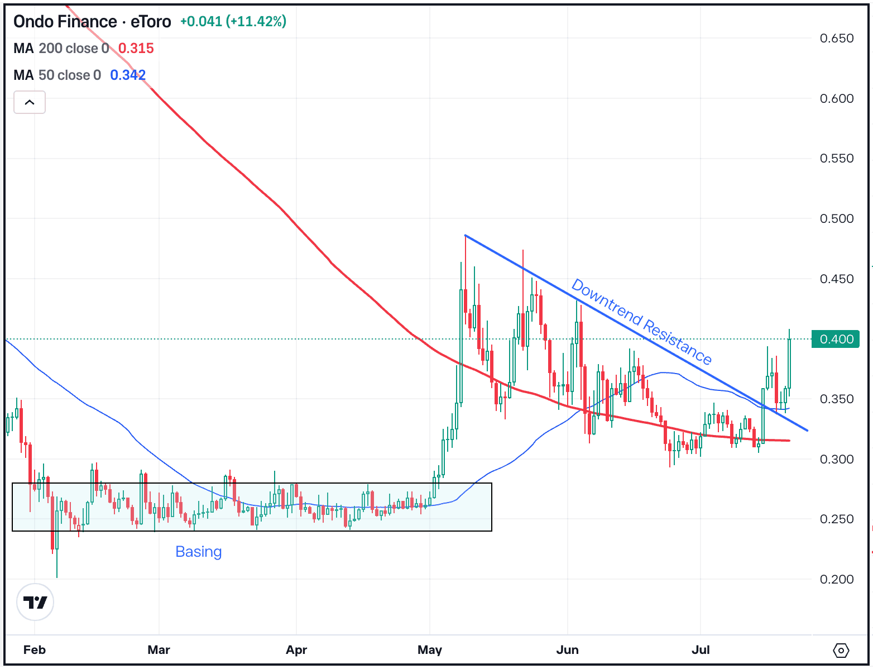Collapse the indicator legend with chevron button
873x669 pixels.
(x=30, y=102)
